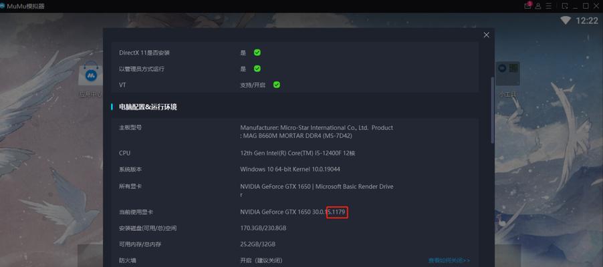Click the 25.2GB/32GB memory value
The width and height of the screenshot is (603, 267).
[x=257, y=244]
